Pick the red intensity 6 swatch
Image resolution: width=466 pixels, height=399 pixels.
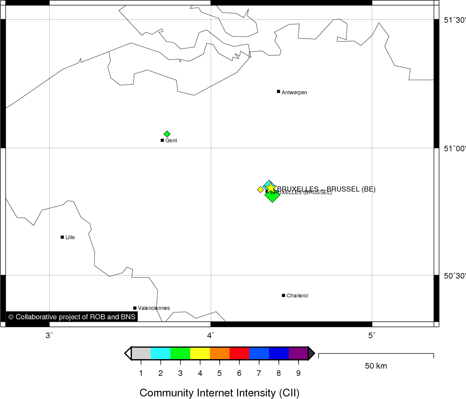pos(239,353)
